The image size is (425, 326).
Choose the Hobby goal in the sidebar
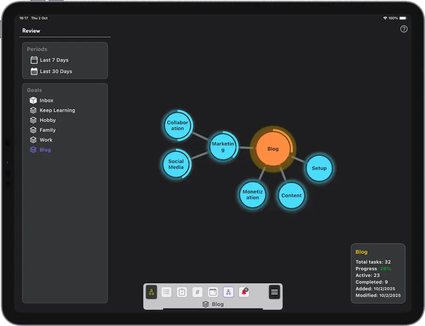click(48, 120)
